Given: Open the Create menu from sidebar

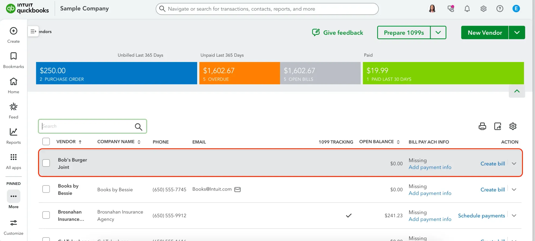Looking at the screenshot, I should click(x=13, y=31).
